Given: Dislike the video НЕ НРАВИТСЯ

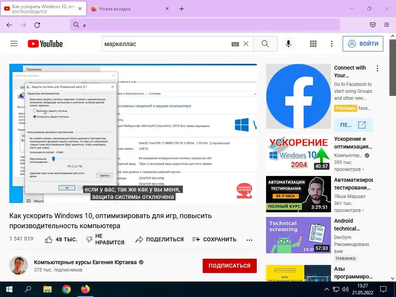Looking at the screenshot, I should [105, 239].
